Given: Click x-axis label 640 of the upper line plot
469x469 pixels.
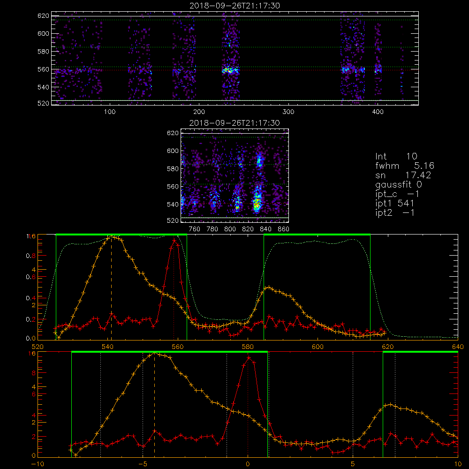Looking at the screenshot, I should [458, 347].
